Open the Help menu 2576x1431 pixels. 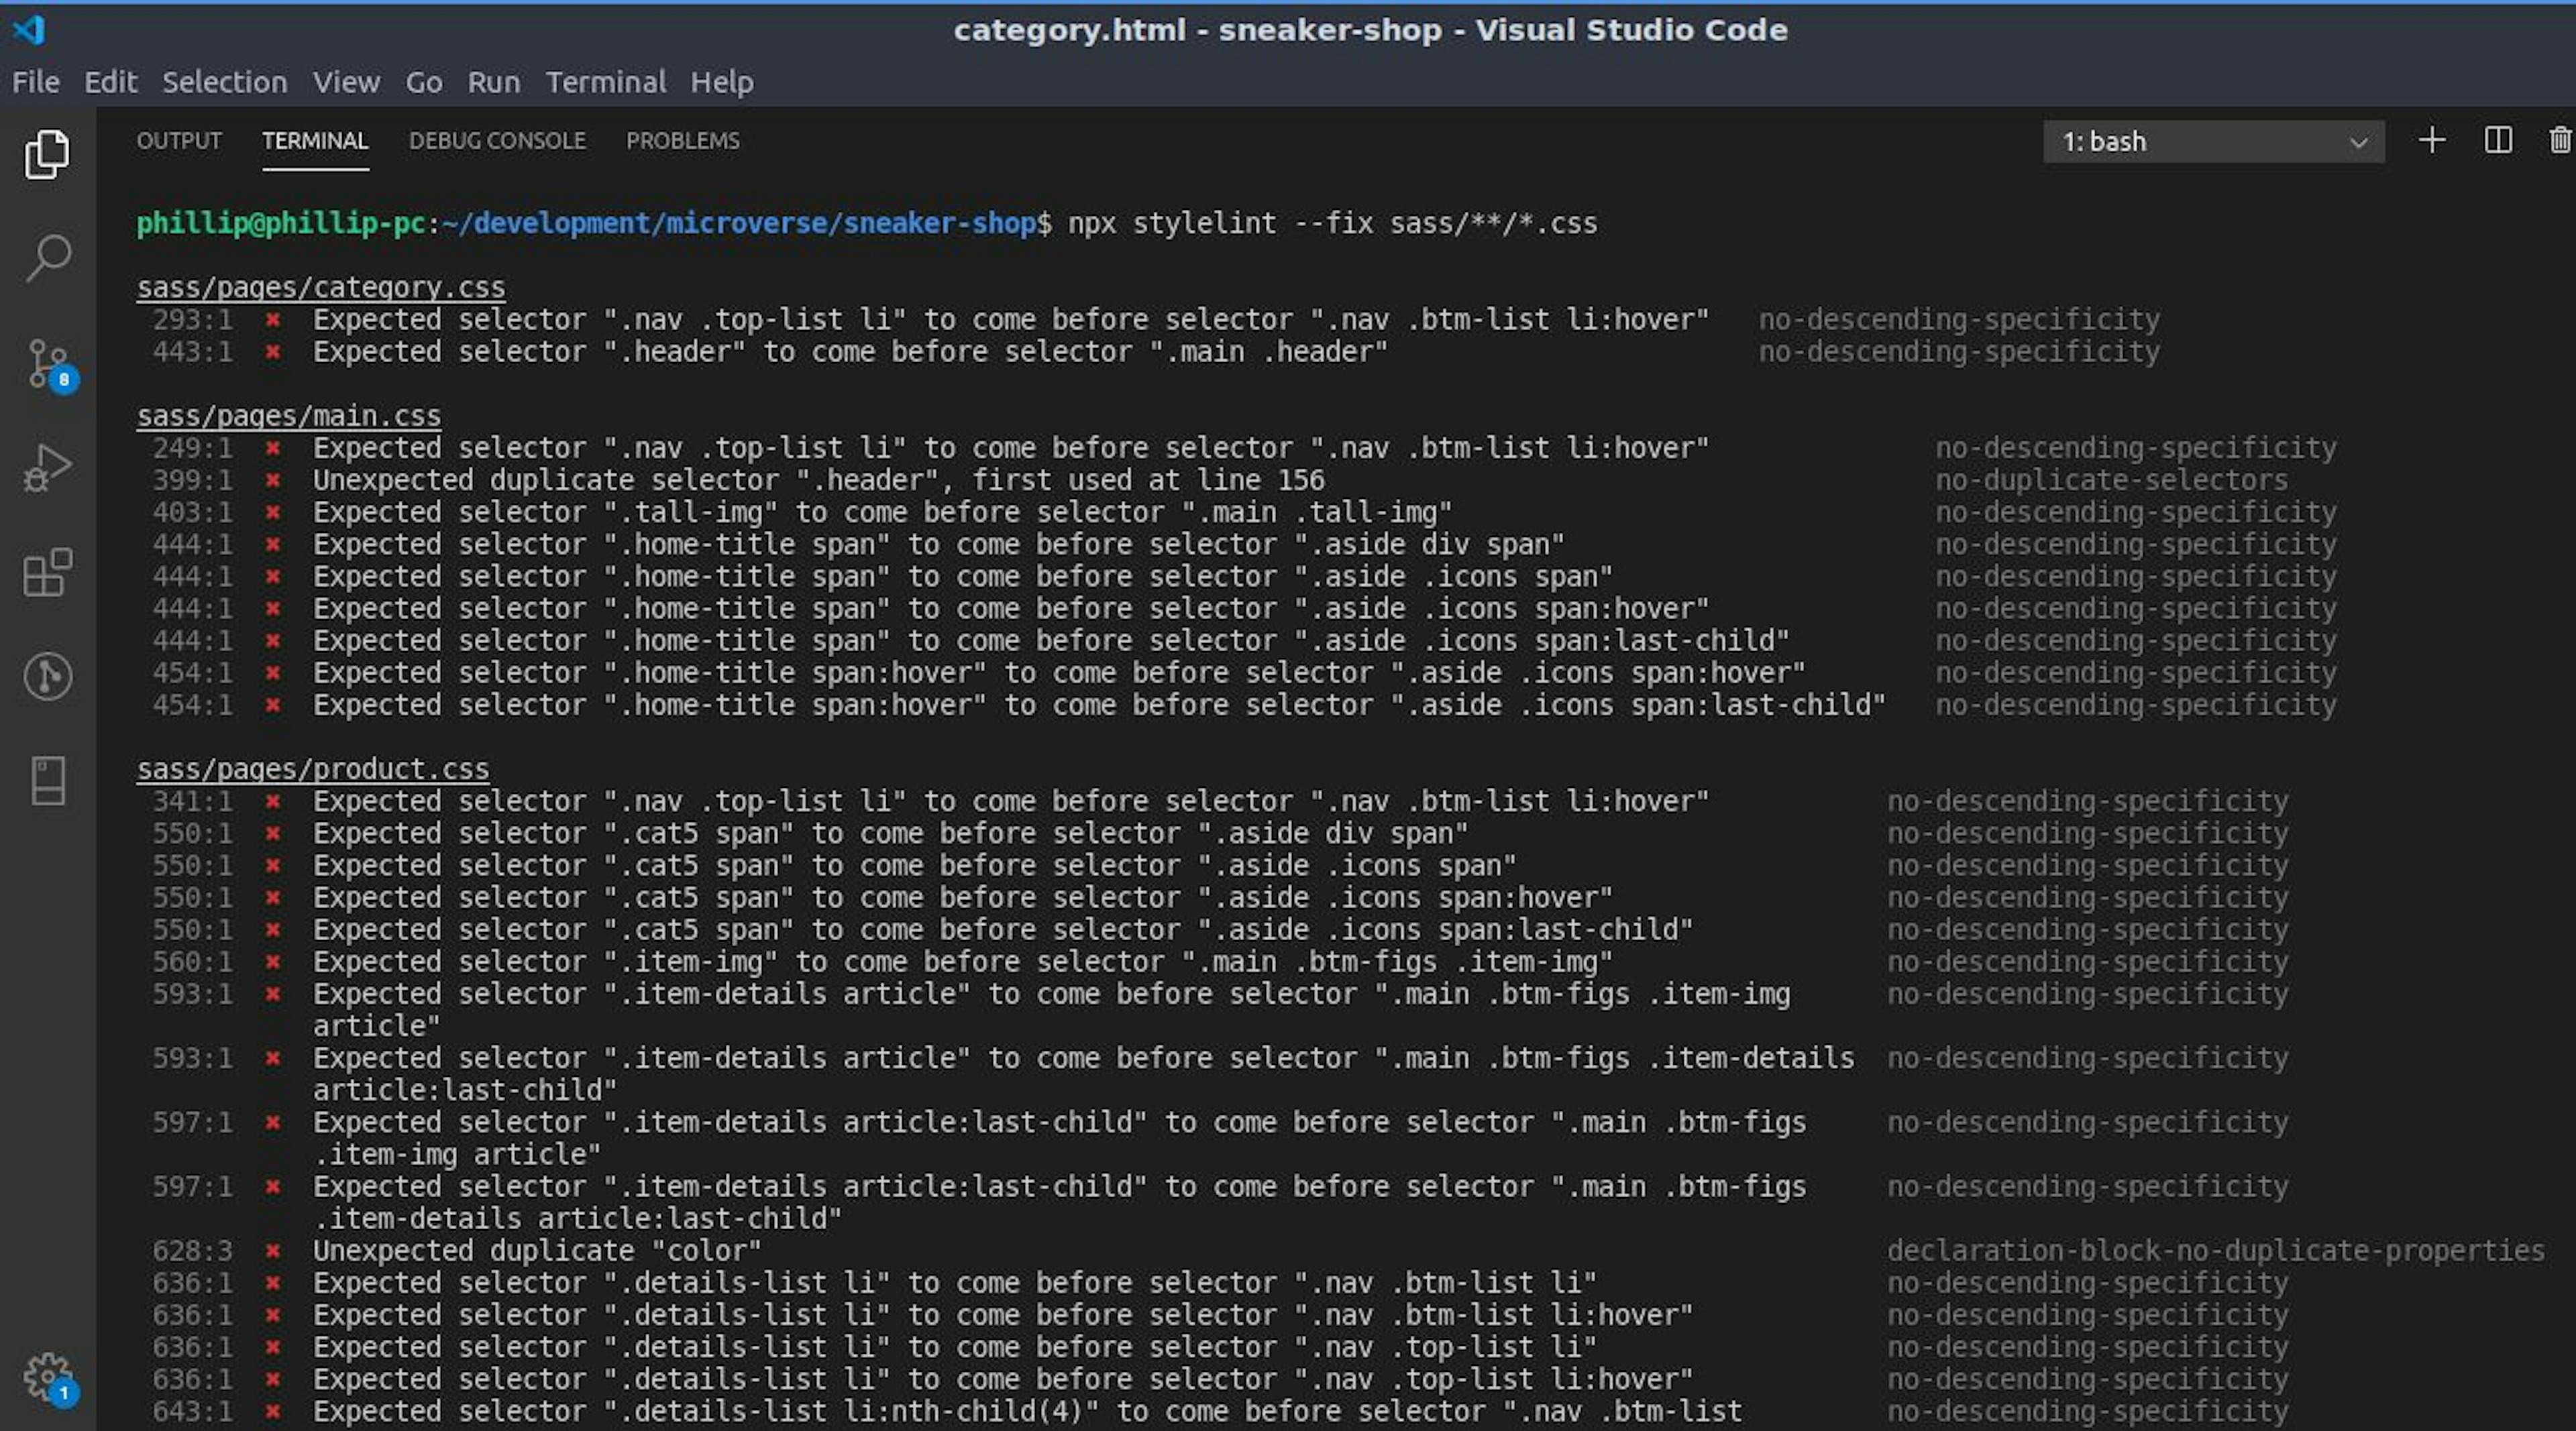[722, 82]
